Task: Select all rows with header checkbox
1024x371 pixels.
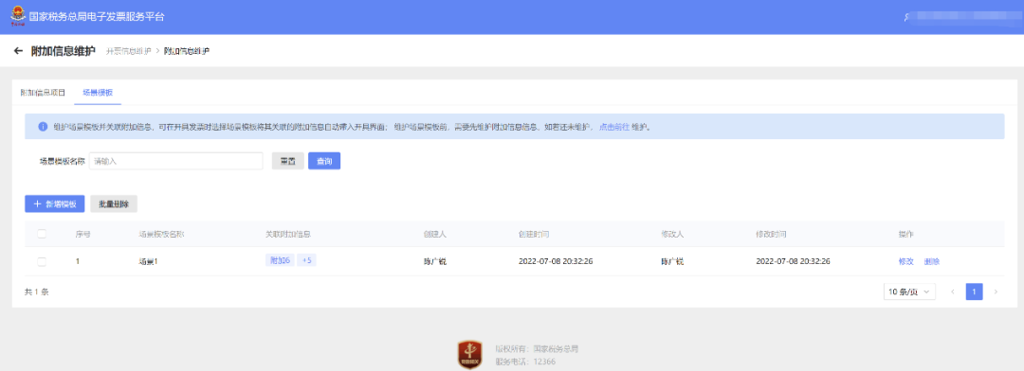Action: pyautogui.click(x=42, y=234)
